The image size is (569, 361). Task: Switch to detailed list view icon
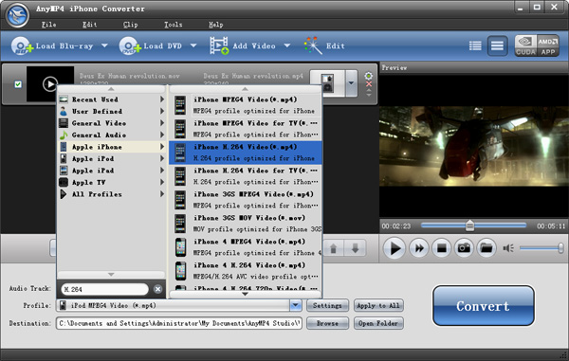pos(475,45)
